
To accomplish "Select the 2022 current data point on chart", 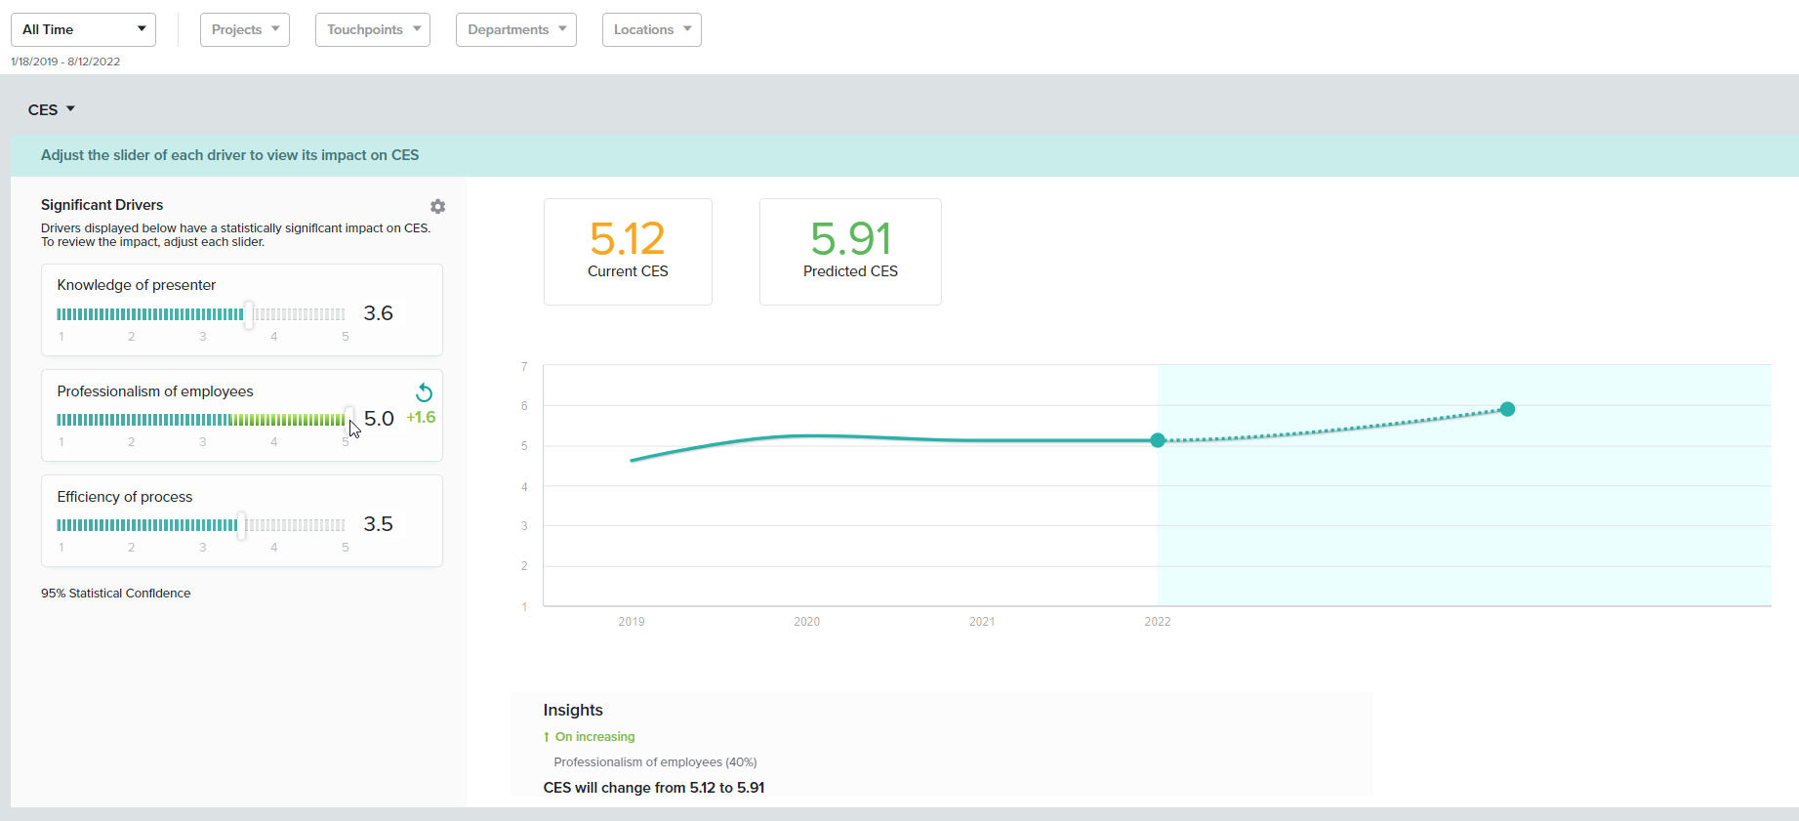I will pyautogui.click(x=1158, y=440).
